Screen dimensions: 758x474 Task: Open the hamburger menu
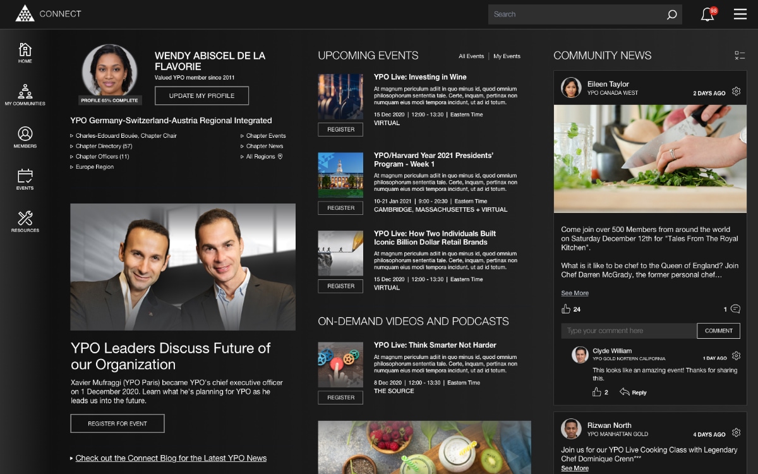click(x=740, y=14)
